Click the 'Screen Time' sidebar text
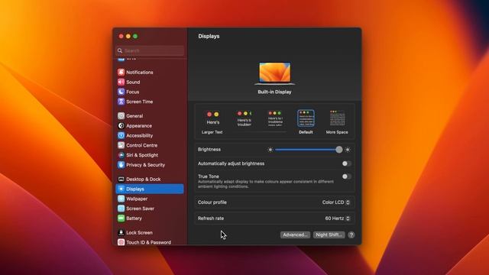Image resolution: width=489 pixels, height=275 pixels. coord(139,102)
